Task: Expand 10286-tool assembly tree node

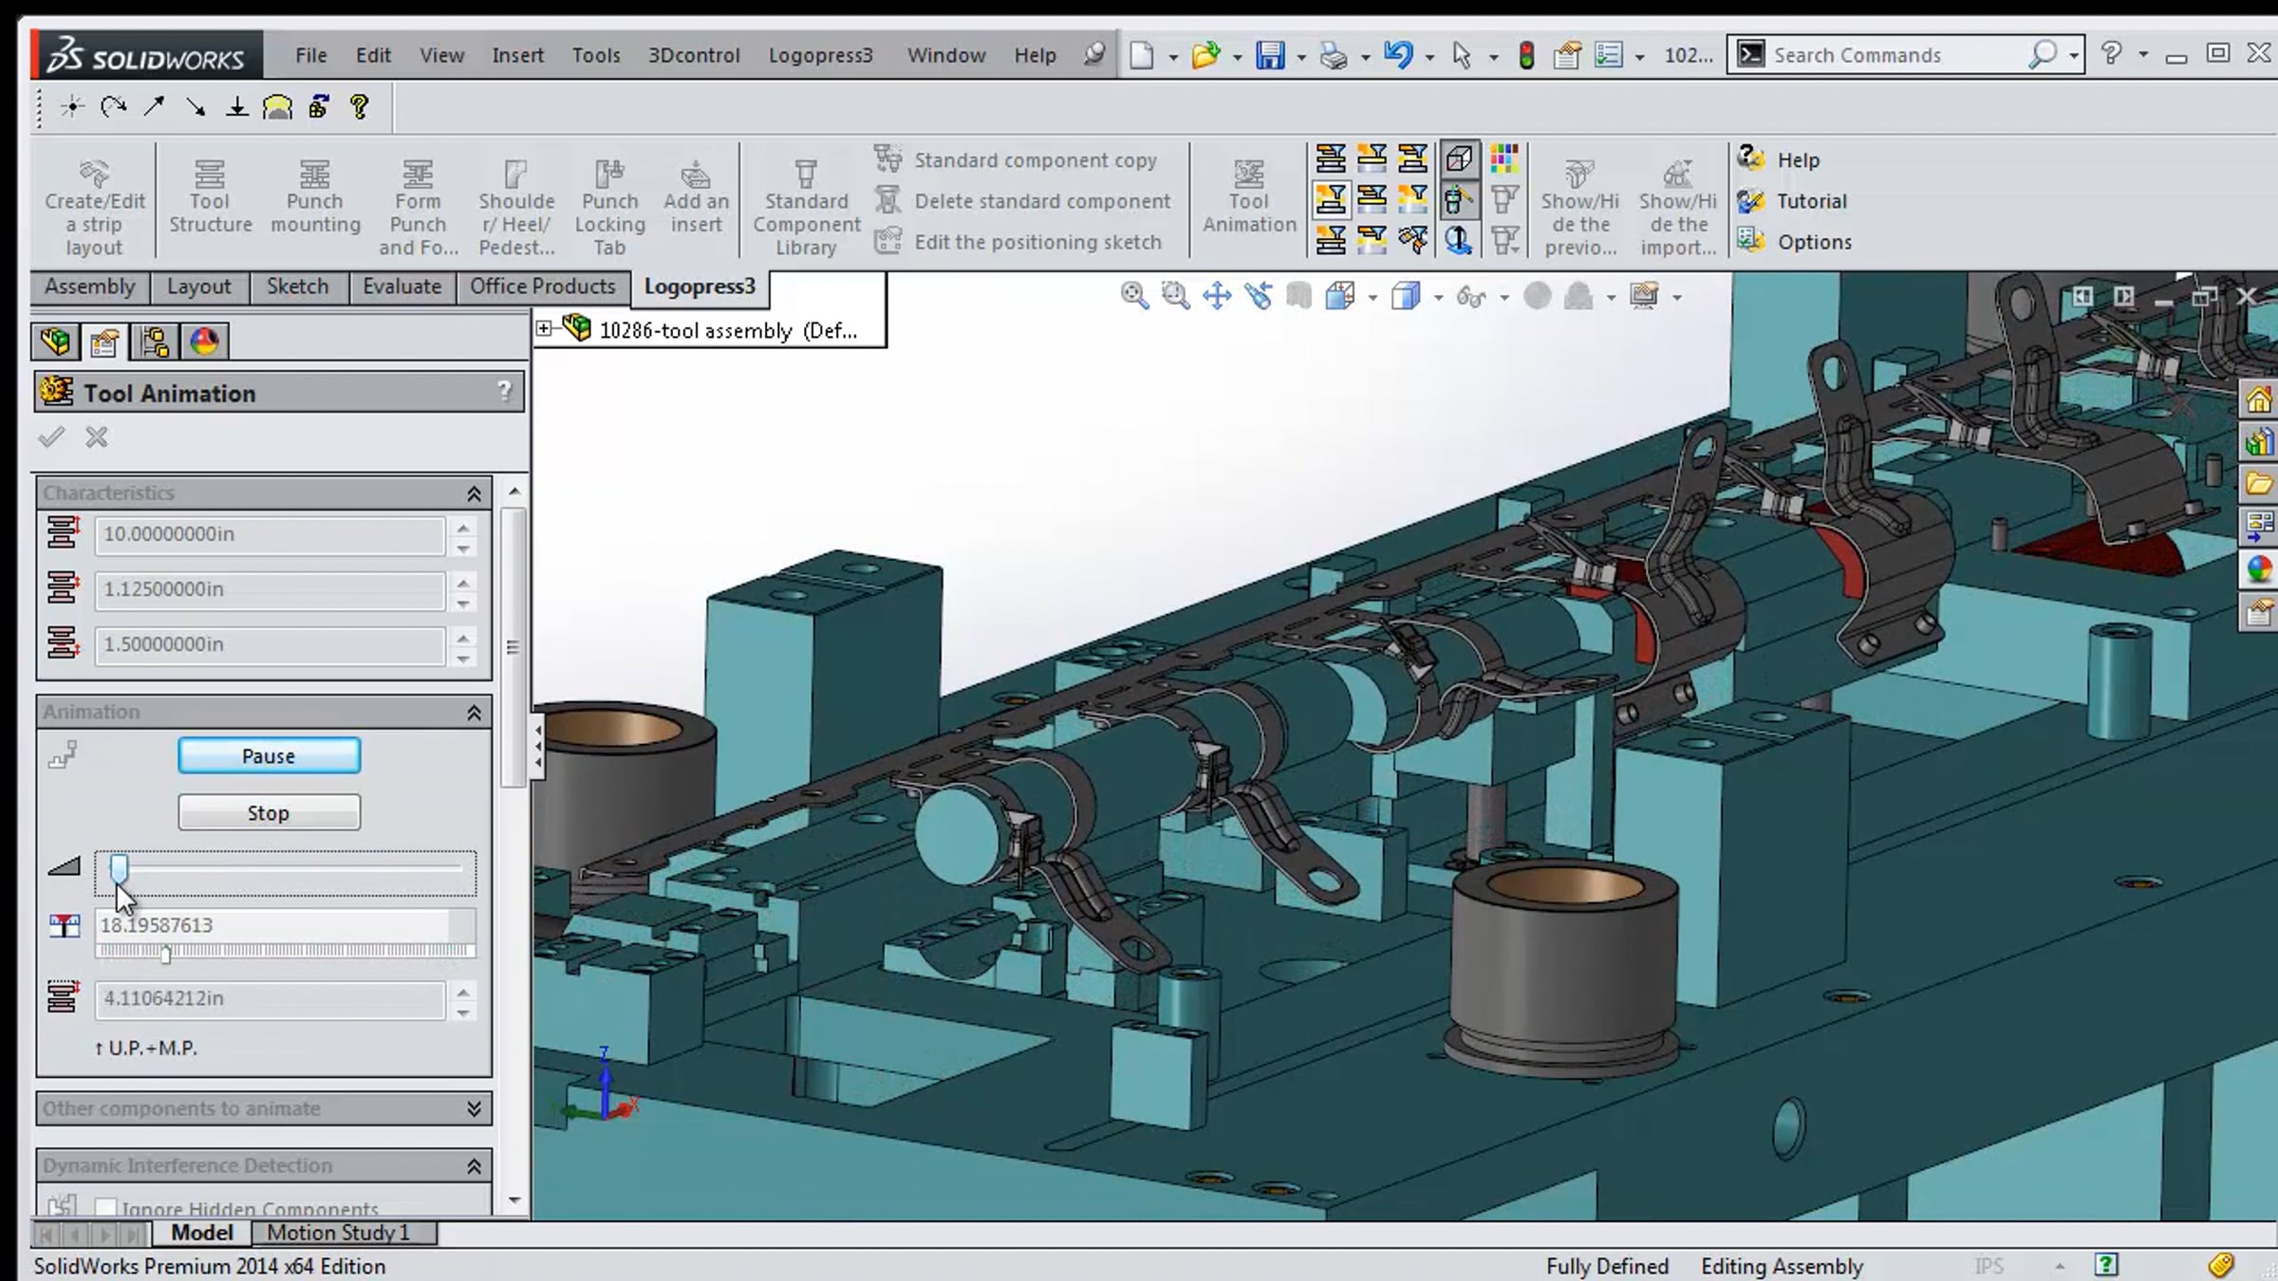Action: click(x=544, y=328)
